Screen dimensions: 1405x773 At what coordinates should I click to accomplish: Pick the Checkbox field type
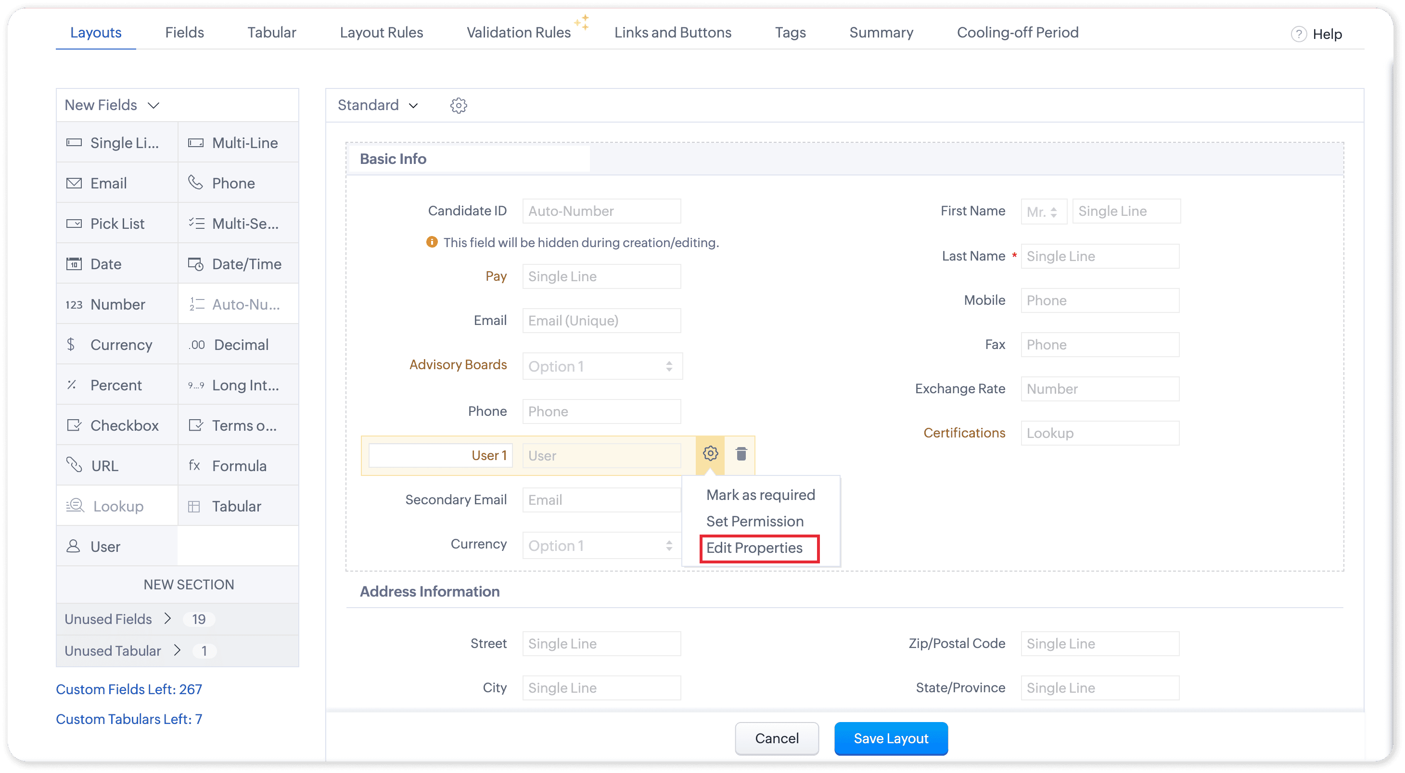pos(117,425)
